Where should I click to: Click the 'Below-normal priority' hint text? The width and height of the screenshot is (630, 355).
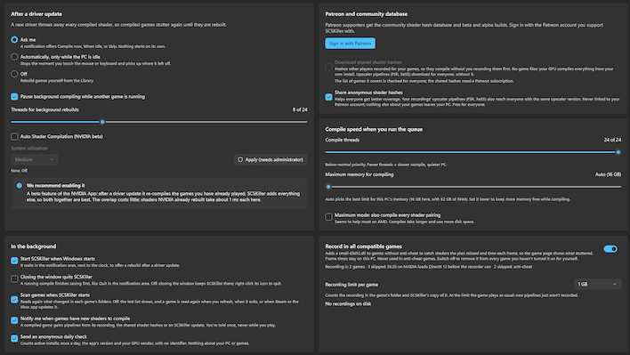point(385,165)
